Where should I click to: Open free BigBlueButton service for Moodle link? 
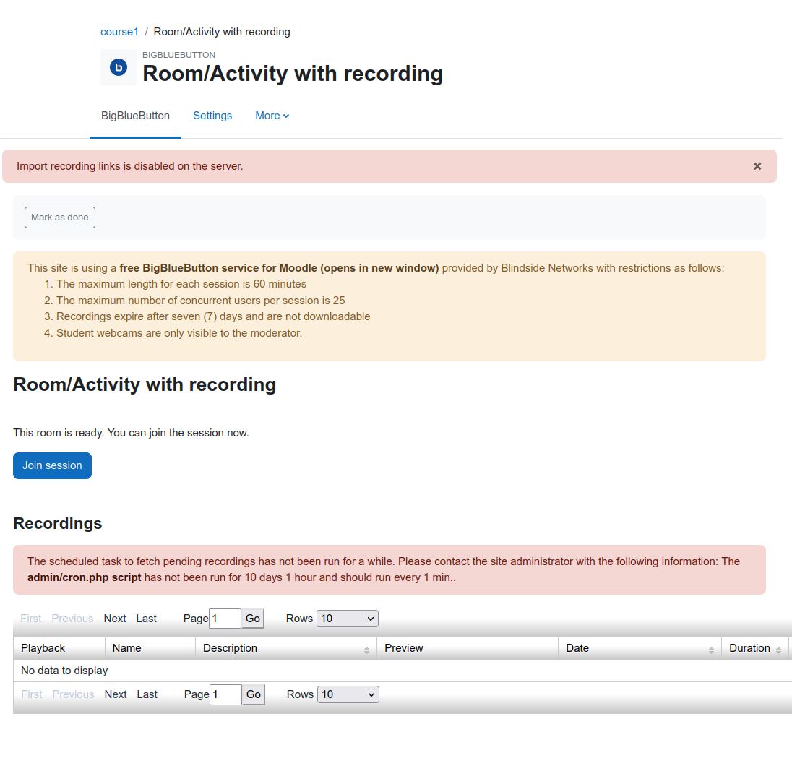point(279,268)
